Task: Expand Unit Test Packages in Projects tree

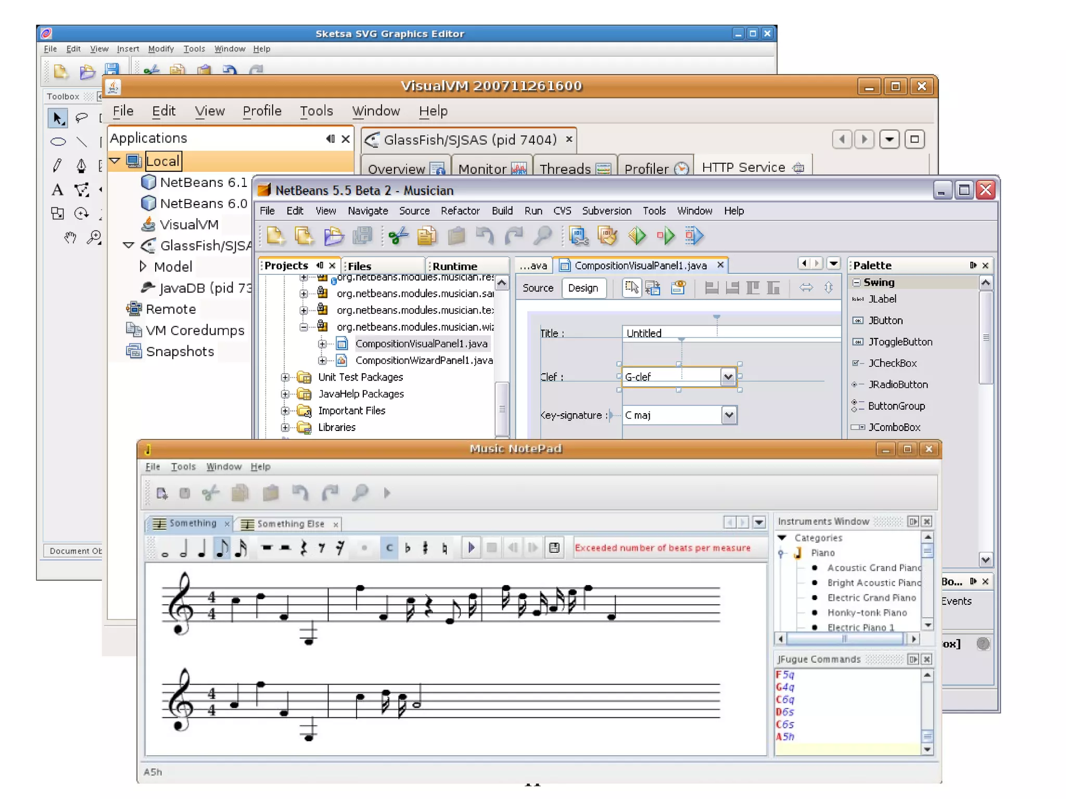Action: click(x=285, y=377)
